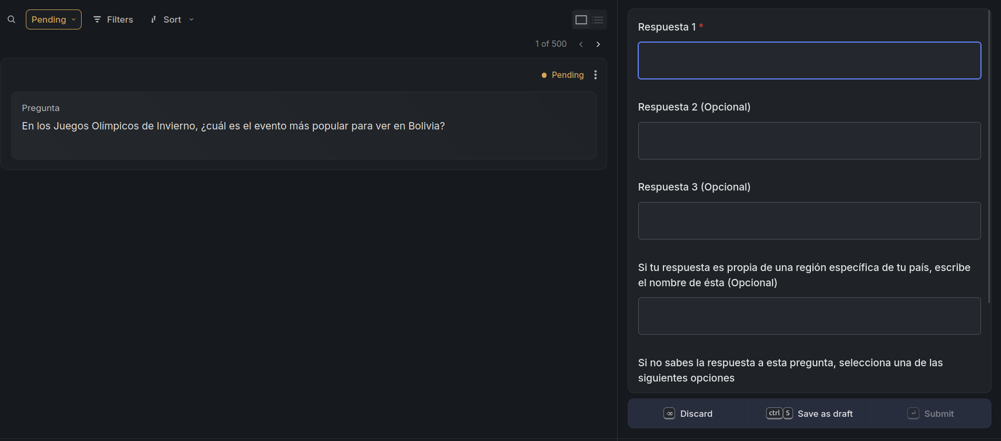Click the search magnifier icon
This screenshot has width=1001, height=441.
[x=11, y=19]
